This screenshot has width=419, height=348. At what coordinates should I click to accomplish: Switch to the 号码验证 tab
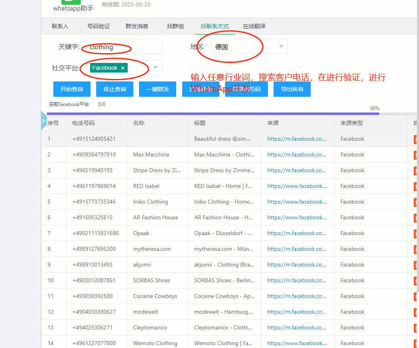coord(99,26)
